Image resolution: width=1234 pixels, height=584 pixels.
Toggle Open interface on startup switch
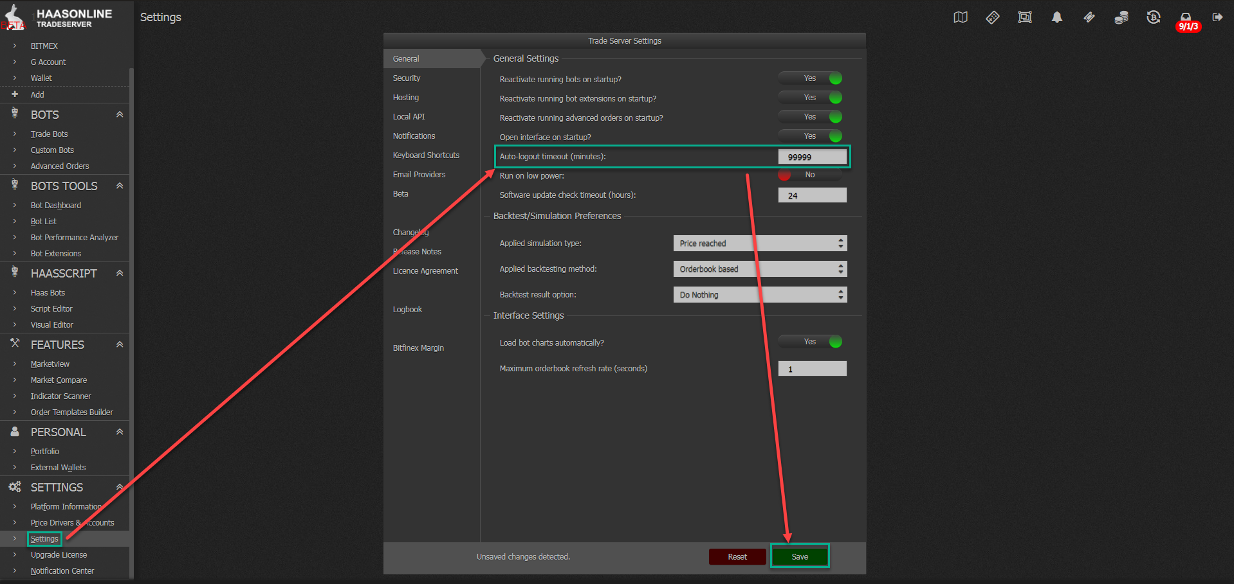811,136
